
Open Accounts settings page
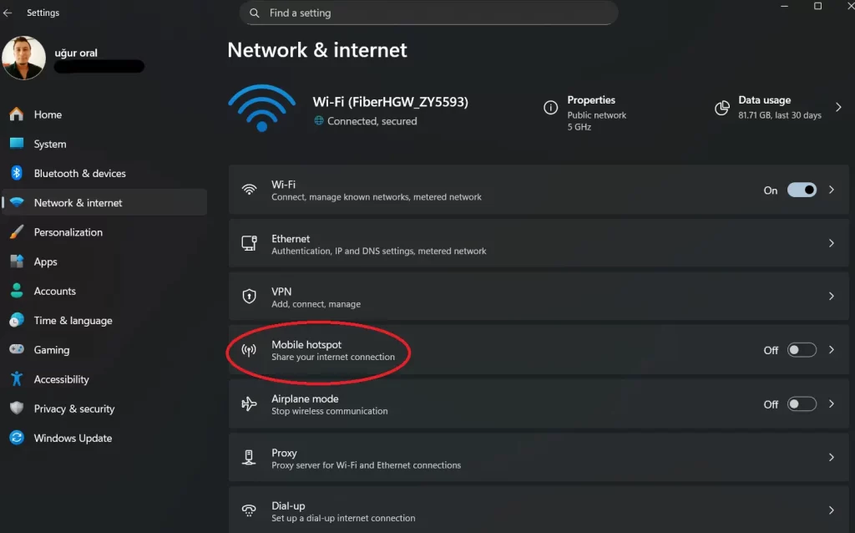point(54,291)
